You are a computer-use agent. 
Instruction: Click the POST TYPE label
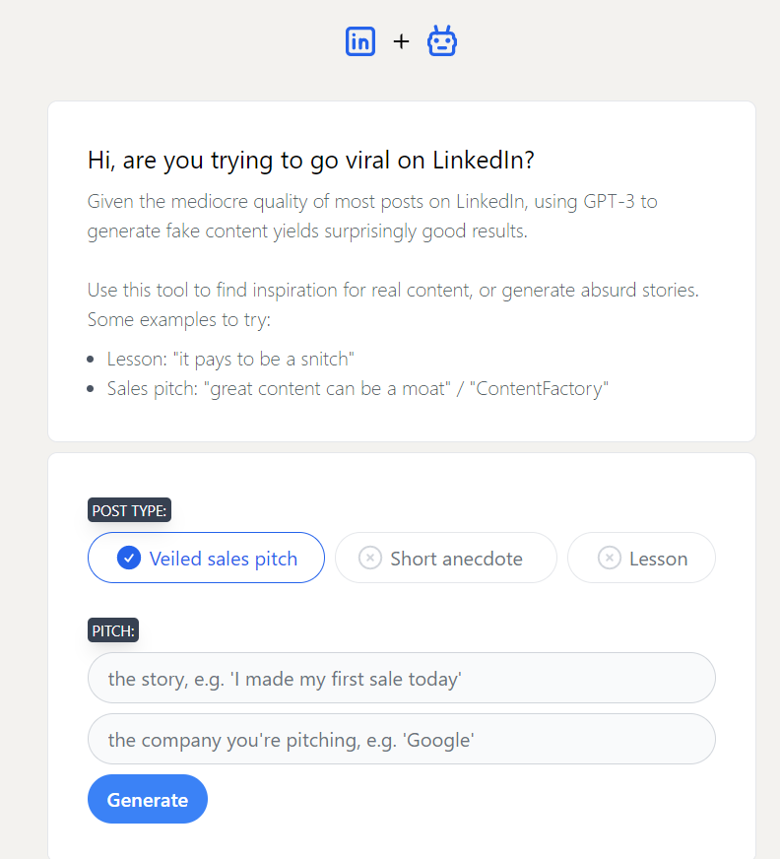click(129, 510)
